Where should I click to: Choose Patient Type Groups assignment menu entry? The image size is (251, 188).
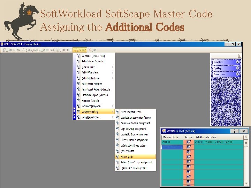(135, 163)
